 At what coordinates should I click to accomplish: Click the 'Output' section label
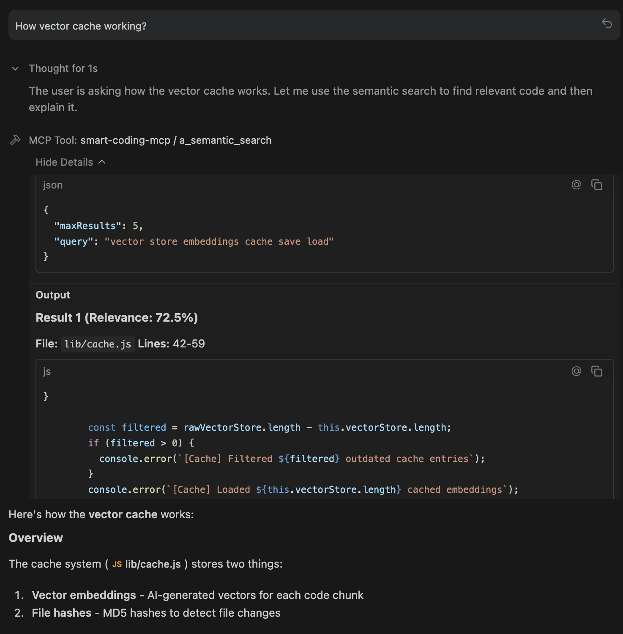[x=53, y=295]
